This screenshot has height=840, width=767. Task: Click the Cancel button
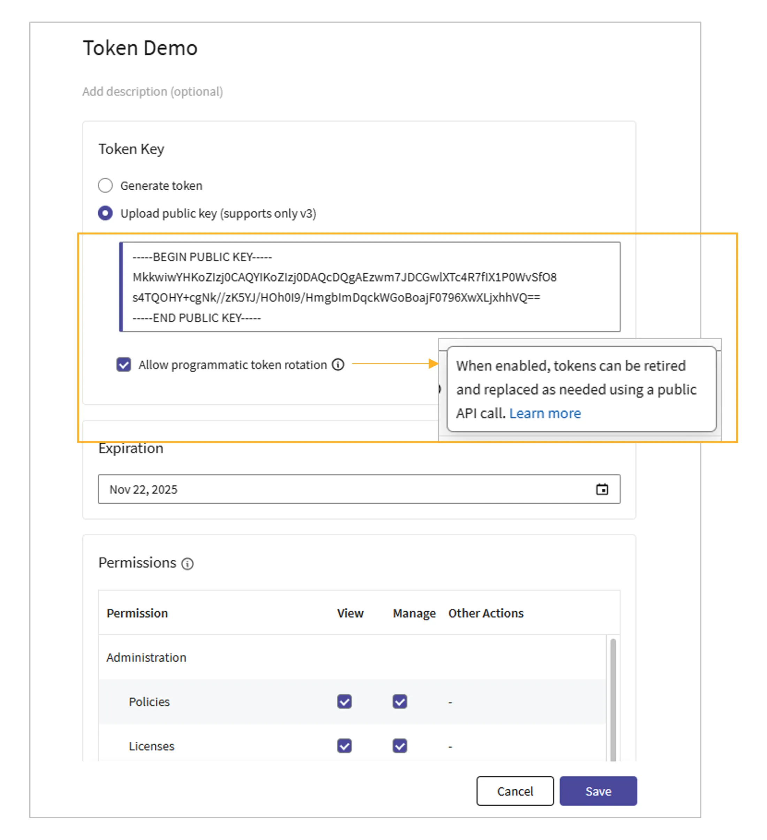[x=515, y=791]
